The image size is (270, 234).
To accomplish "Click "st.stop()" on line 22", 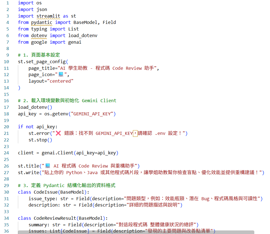I will point(40,140).
